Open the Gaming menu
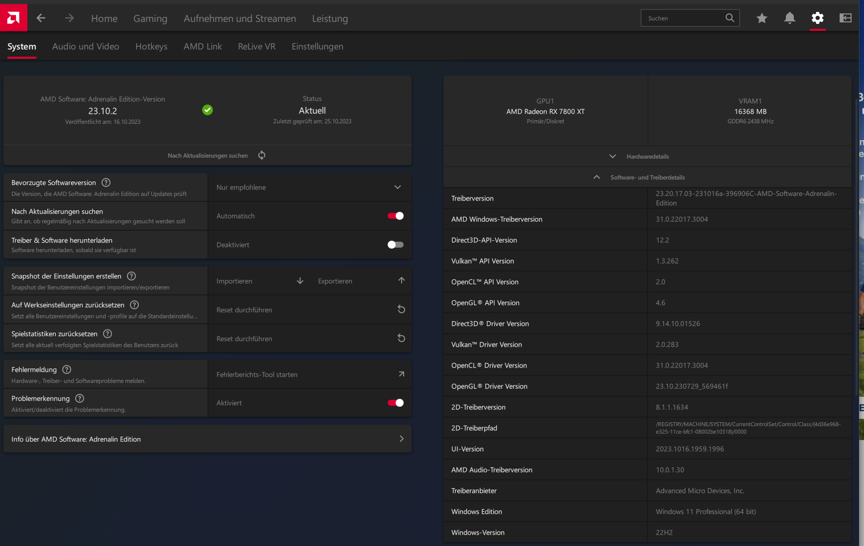This screenshot has height=546, width=864. coord(150,18)
